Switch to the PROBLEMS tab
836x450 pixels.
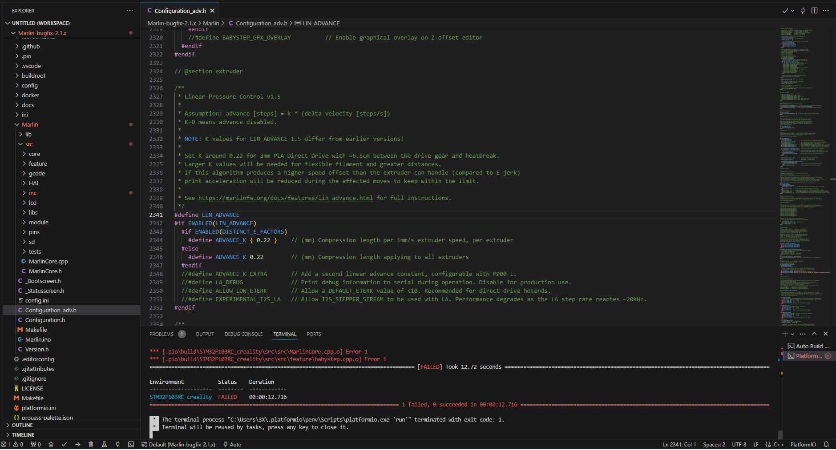click(161, 334)
